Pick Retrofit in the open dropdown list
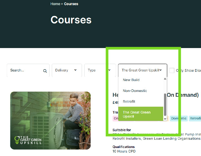Viewport: 201px width, 156px height. pos(129,102)
